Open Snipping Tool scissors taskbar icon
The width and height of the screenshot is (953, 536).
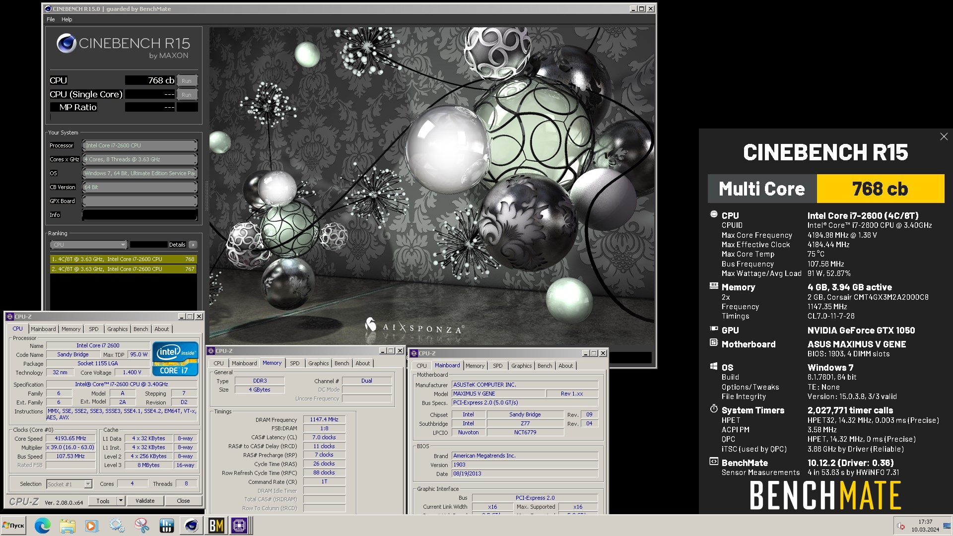[x=141, y=526]
